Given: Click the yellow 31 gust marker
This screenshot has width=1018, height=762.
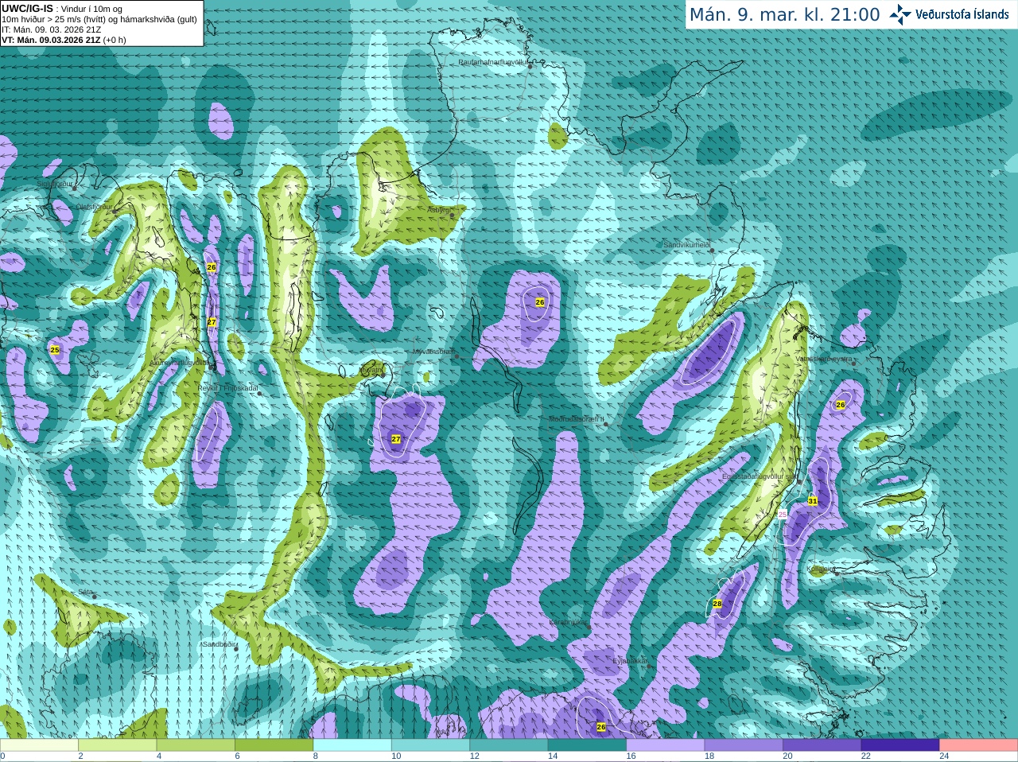Looking at the screenshot, I should tap(813, 501).
